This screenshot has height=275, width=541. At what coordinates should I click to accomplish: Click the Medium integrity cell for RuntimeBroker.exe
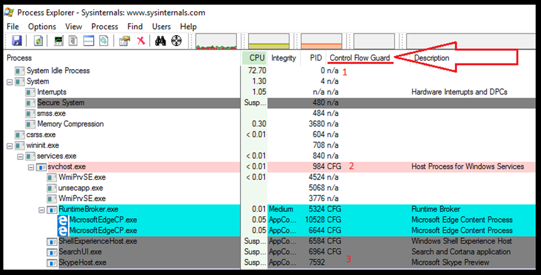click(281, 209)
